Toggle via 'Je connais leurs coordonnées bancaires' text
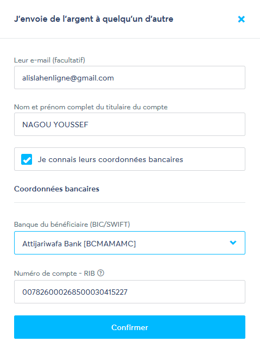Viewport: 260px width, 354px height. click(110, 159)
